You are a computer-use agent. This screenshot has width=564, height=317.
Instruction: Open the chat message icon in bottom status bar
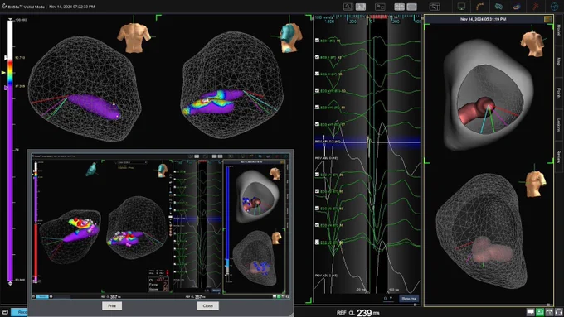531,312
